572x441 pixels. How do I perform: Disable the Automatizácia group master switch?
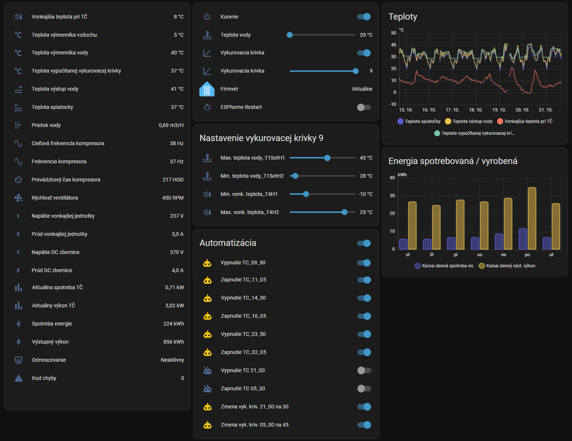pos(364,243)
